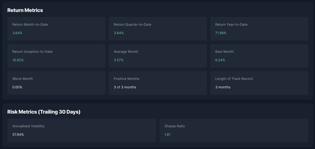Select the Return Inception-to-Date label
The width and height of the screenshot is (315, 149).
[x=33, y=52]
